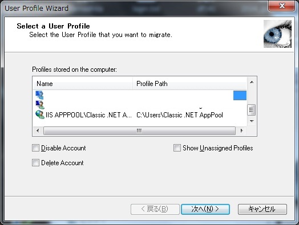
Task: Click the horizontal scrollbar right arrow
Action: (241, 131)
